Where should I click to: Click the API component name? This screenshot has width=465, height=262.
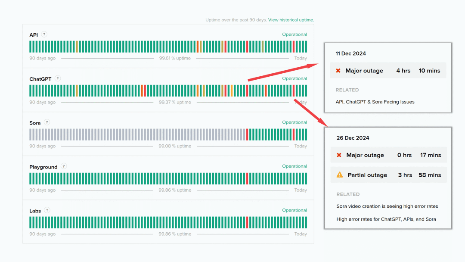pos(34,35)
